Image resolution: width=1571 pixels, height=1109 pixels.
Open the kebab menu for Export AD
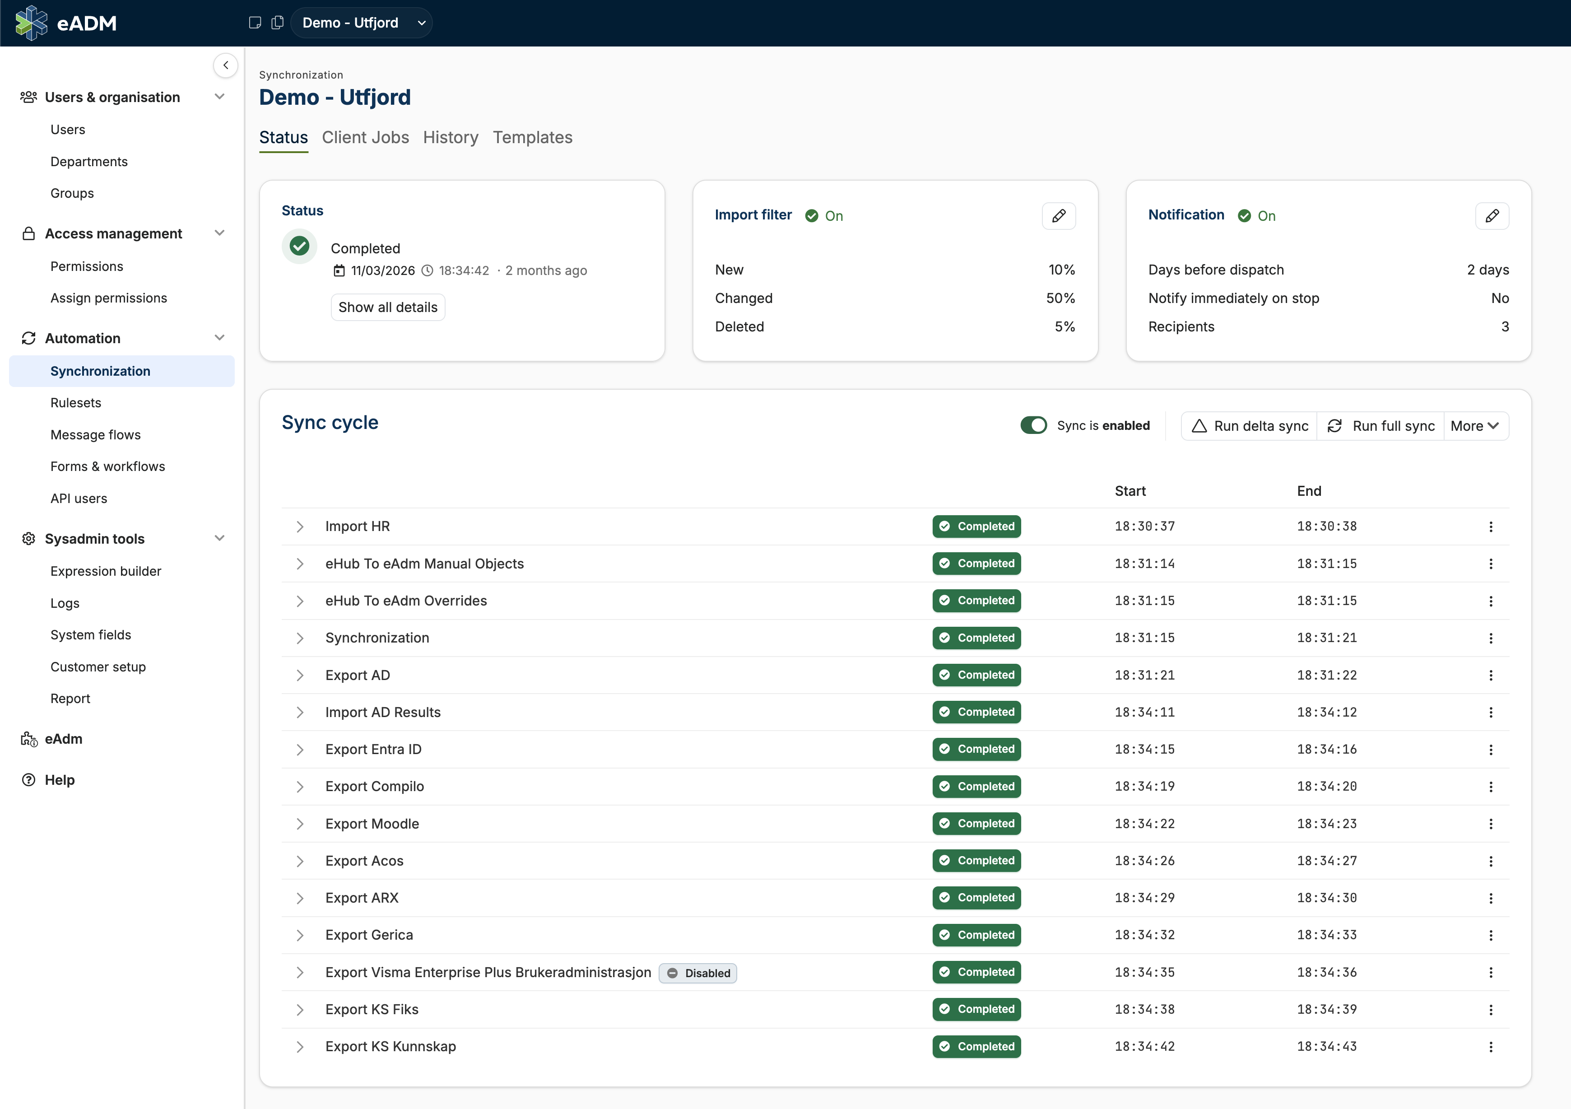1490,675
